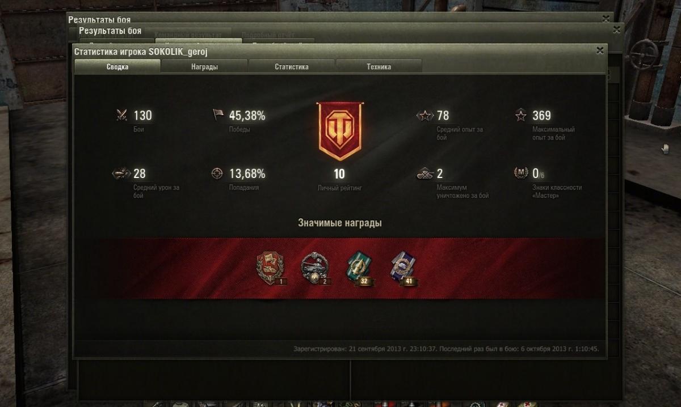Click the maximum experience star icon
The width and height of the screenshot is (681, 407).
tap(520, 116)
